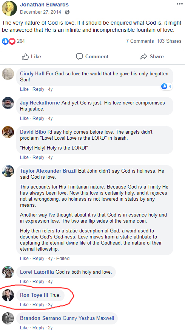185x332 pixels.
Task: Open the 7 Comments link
Action: coord(140,41)
